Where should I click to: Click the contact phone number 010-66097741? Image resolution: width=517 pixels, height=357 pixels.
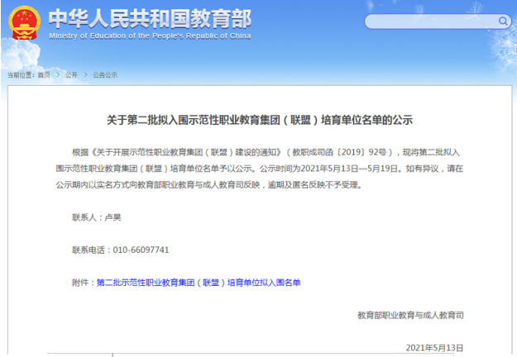[136, 250]
